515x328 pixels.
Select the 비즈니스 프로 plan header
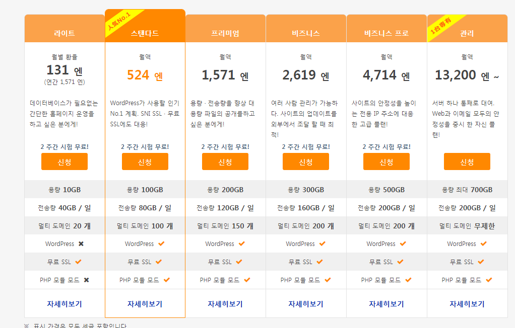click(387, 33)
